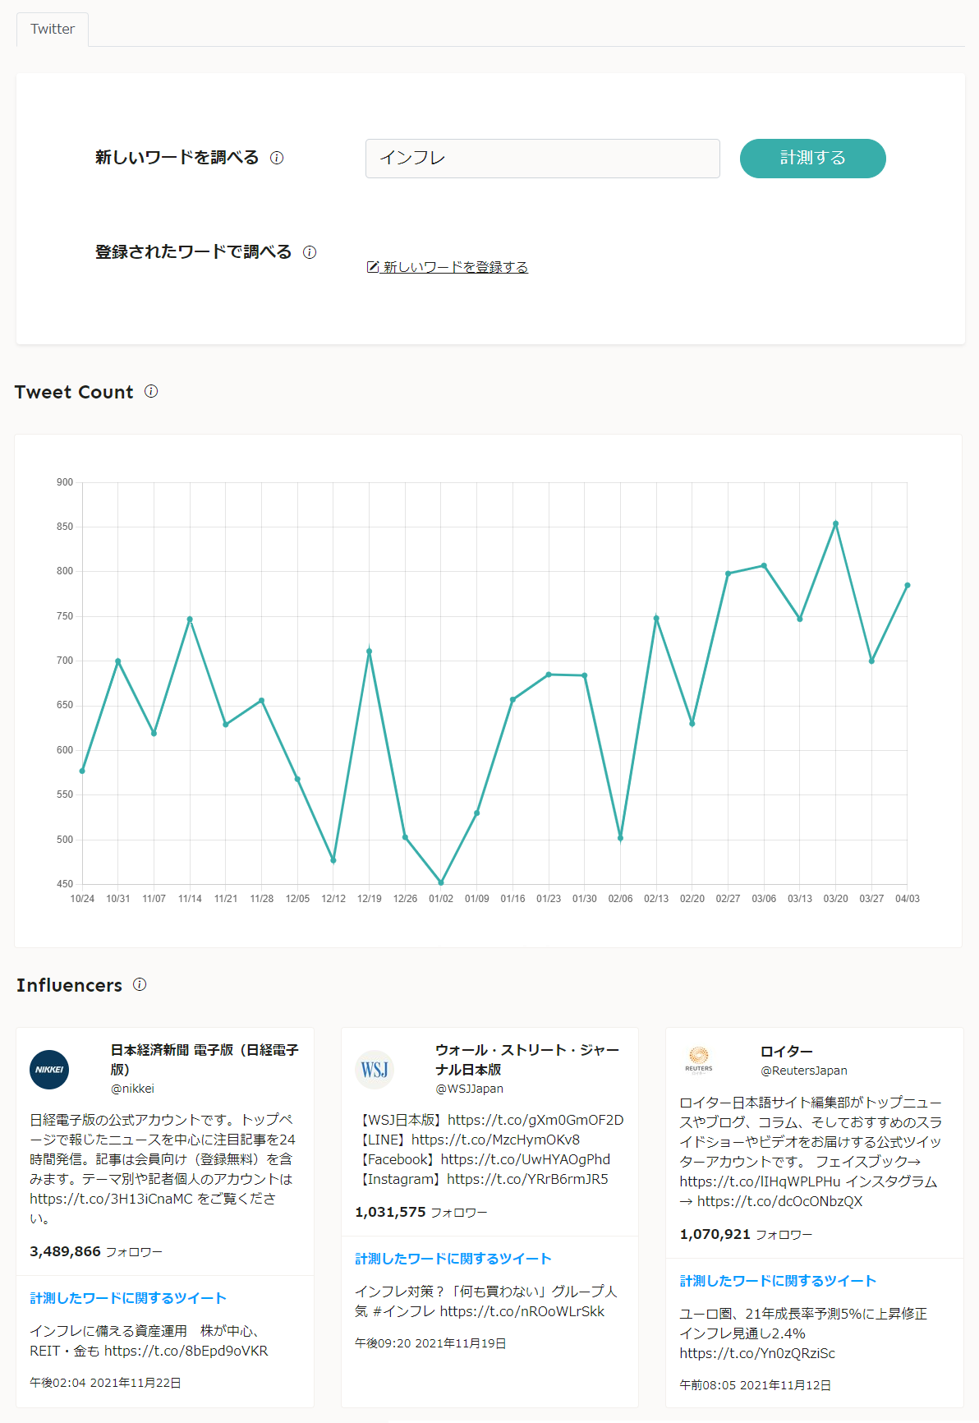The height and width of the screenshot is (1423, 979).
Task: Click the 10/24 first data point
Action: (x=82, y=771)
